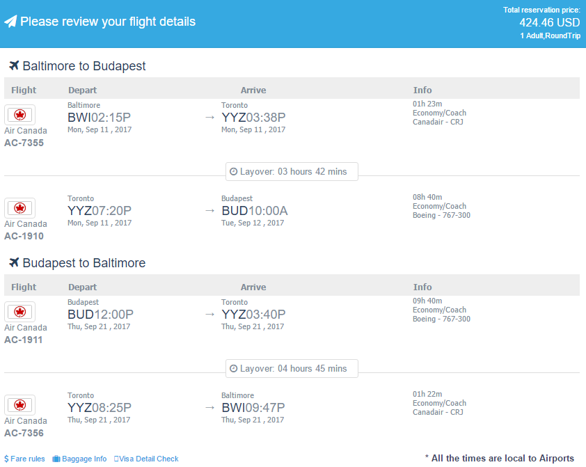This screenshot has height=467, width=586.
Task: Click airplane icon beside Budapest to Baltimore
Action: point(14,262)
